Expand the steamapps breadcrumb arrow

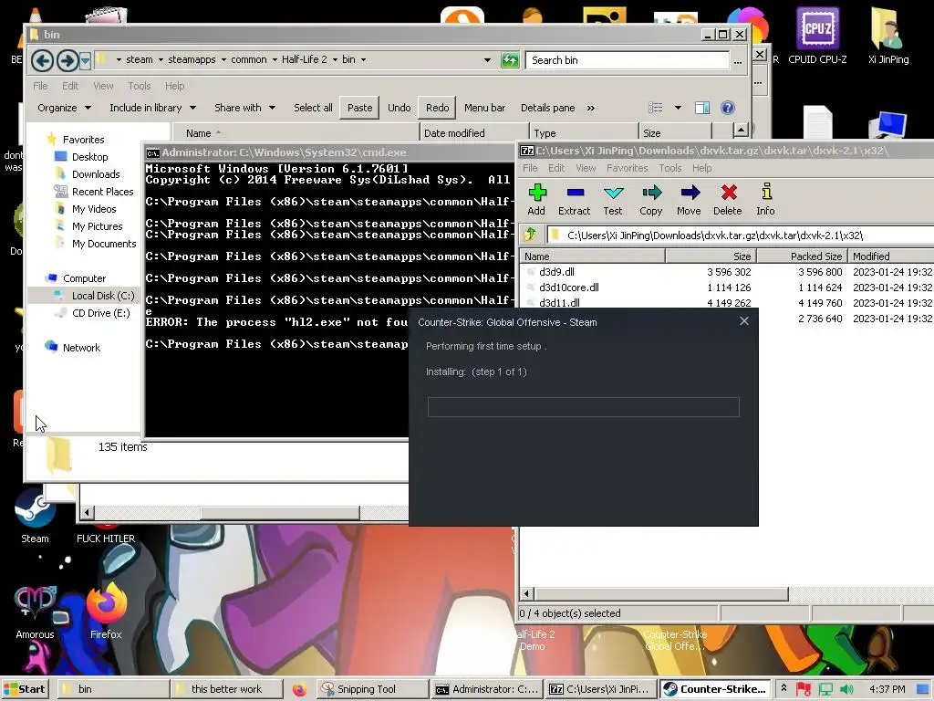[x=223, y=59]
